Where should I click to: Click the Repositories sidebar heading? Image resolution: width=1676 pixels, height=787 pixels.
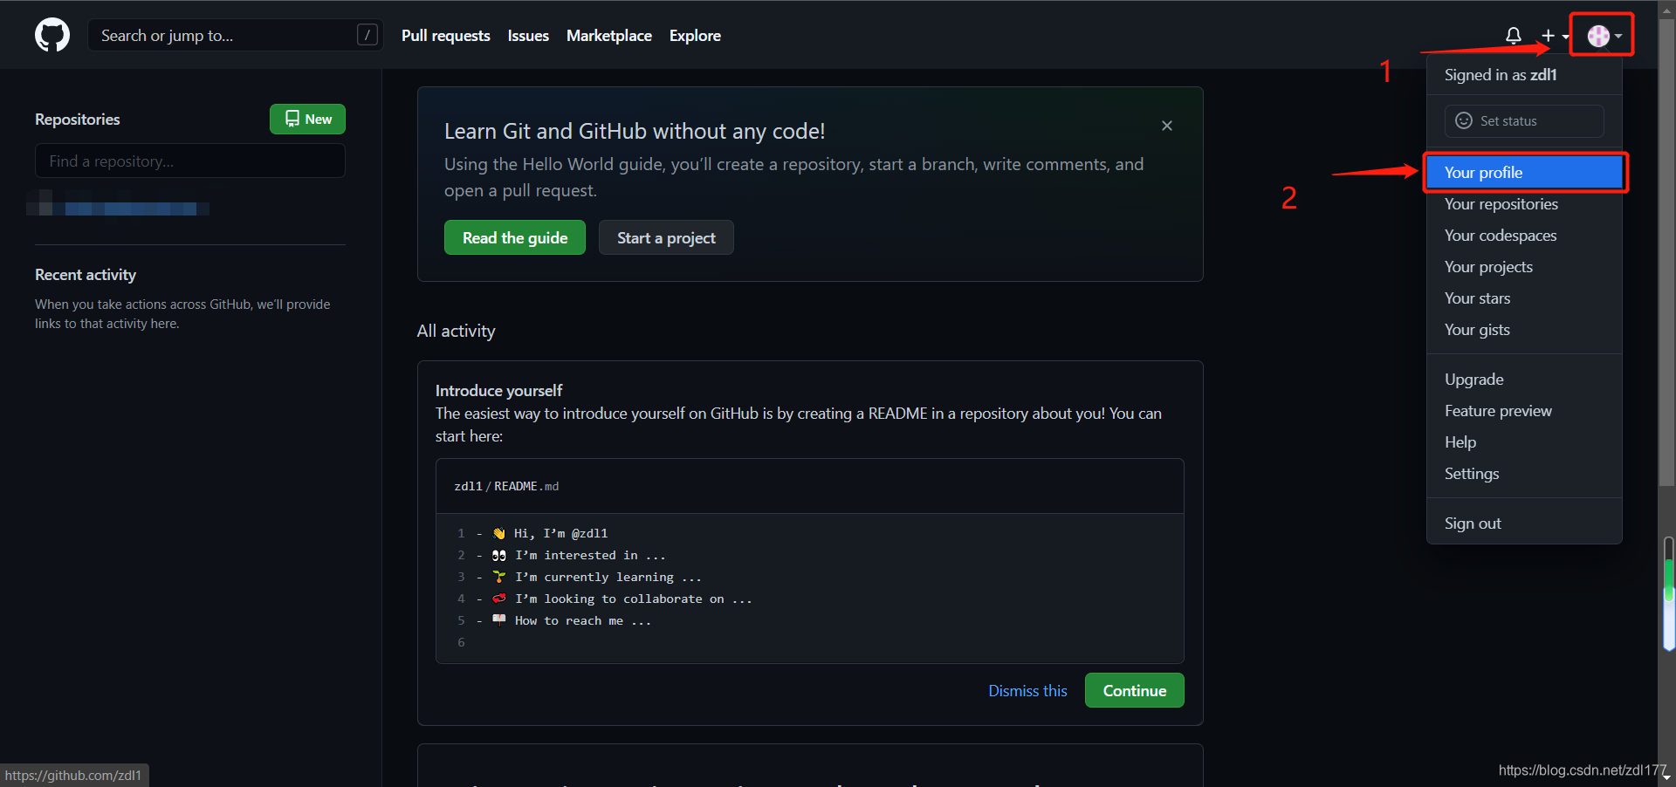(x=78, y=120)
